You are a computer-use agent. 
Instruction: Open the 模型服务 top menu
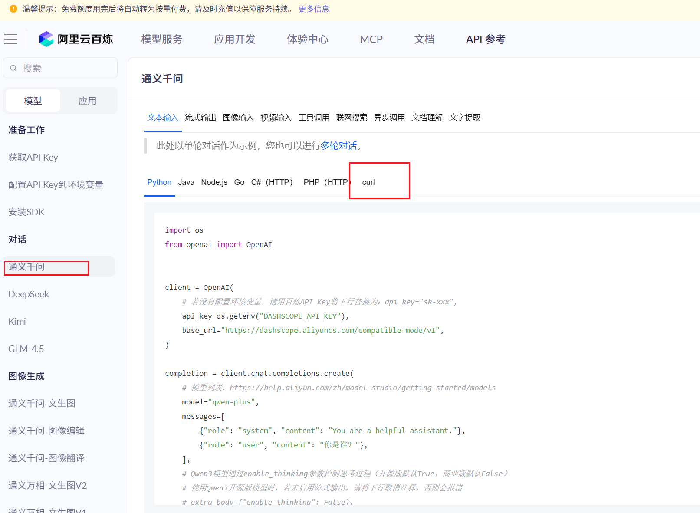(x=162, y=39)
